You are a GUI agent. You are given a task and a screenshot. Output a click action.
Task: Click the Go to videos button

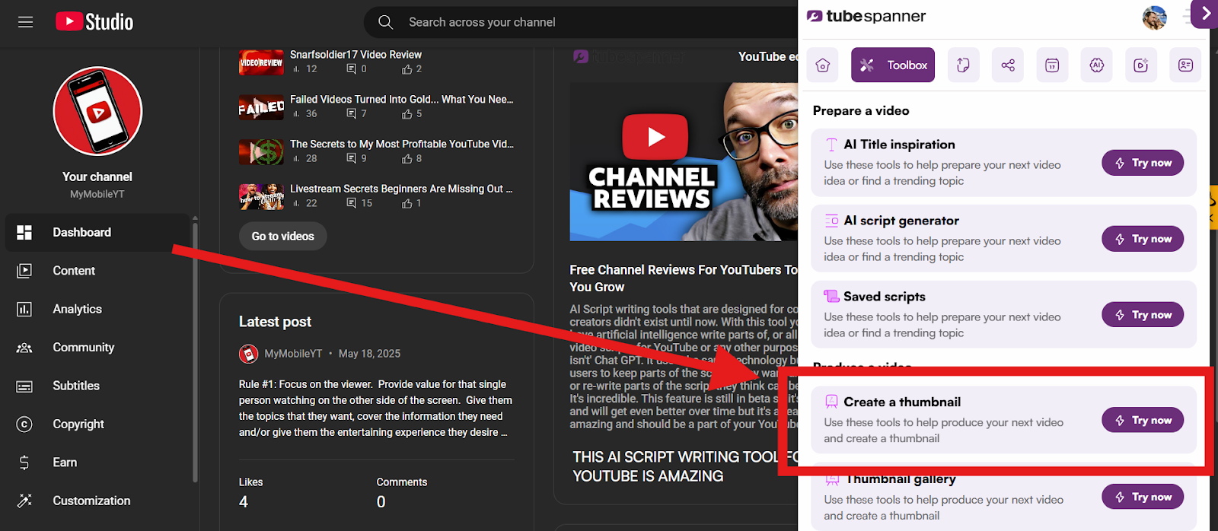(282, 237)
